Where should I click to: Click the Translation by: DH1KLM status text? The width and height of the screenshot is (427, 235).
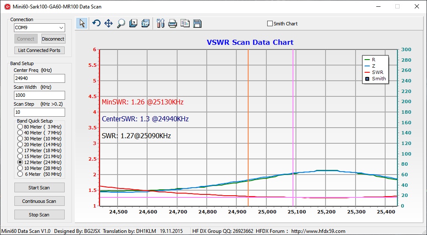coord(129,231)
